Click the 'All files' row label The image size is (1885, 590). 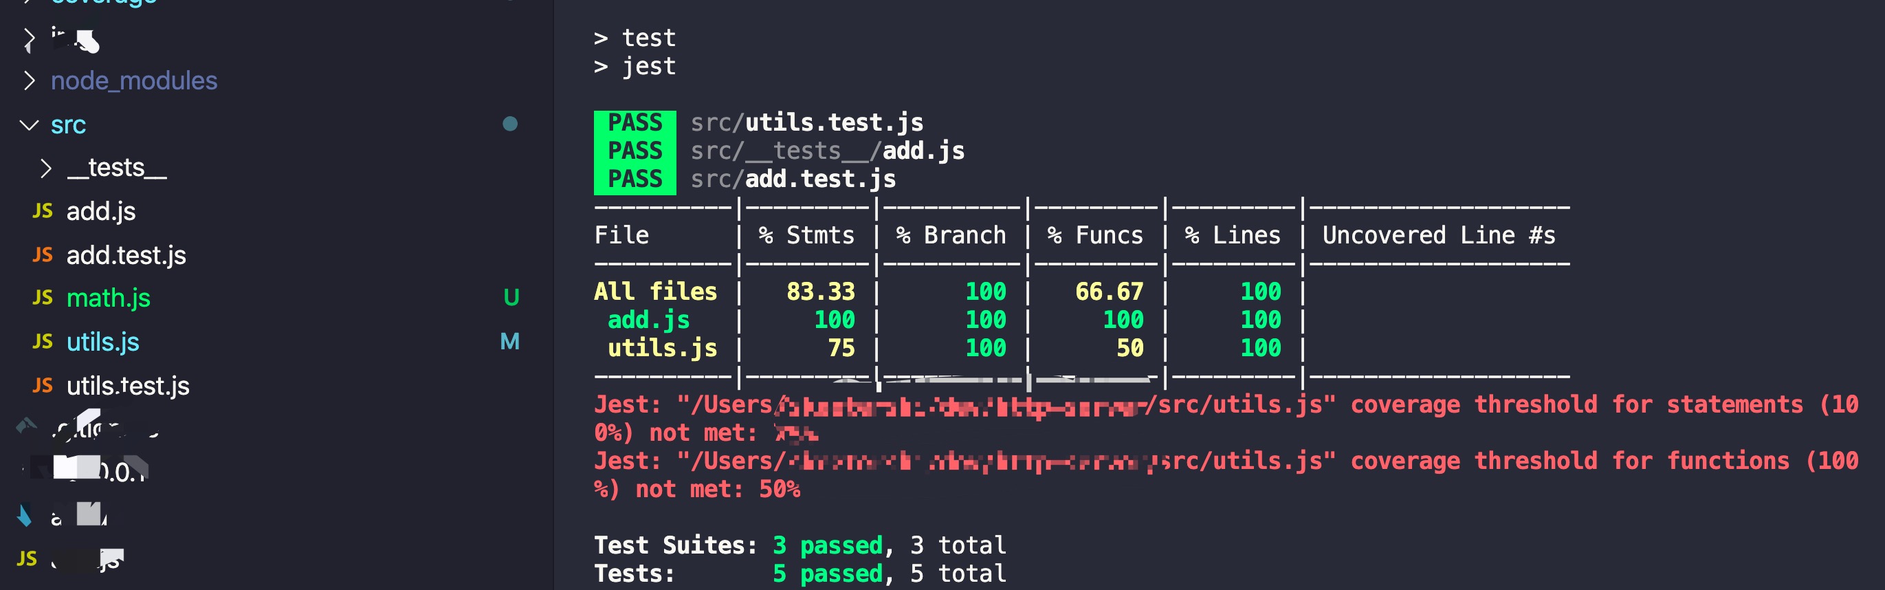[656, 292]
